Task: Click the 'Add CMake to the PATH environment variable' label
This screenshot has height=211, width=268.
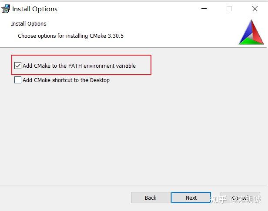Action: coord(79,66)
